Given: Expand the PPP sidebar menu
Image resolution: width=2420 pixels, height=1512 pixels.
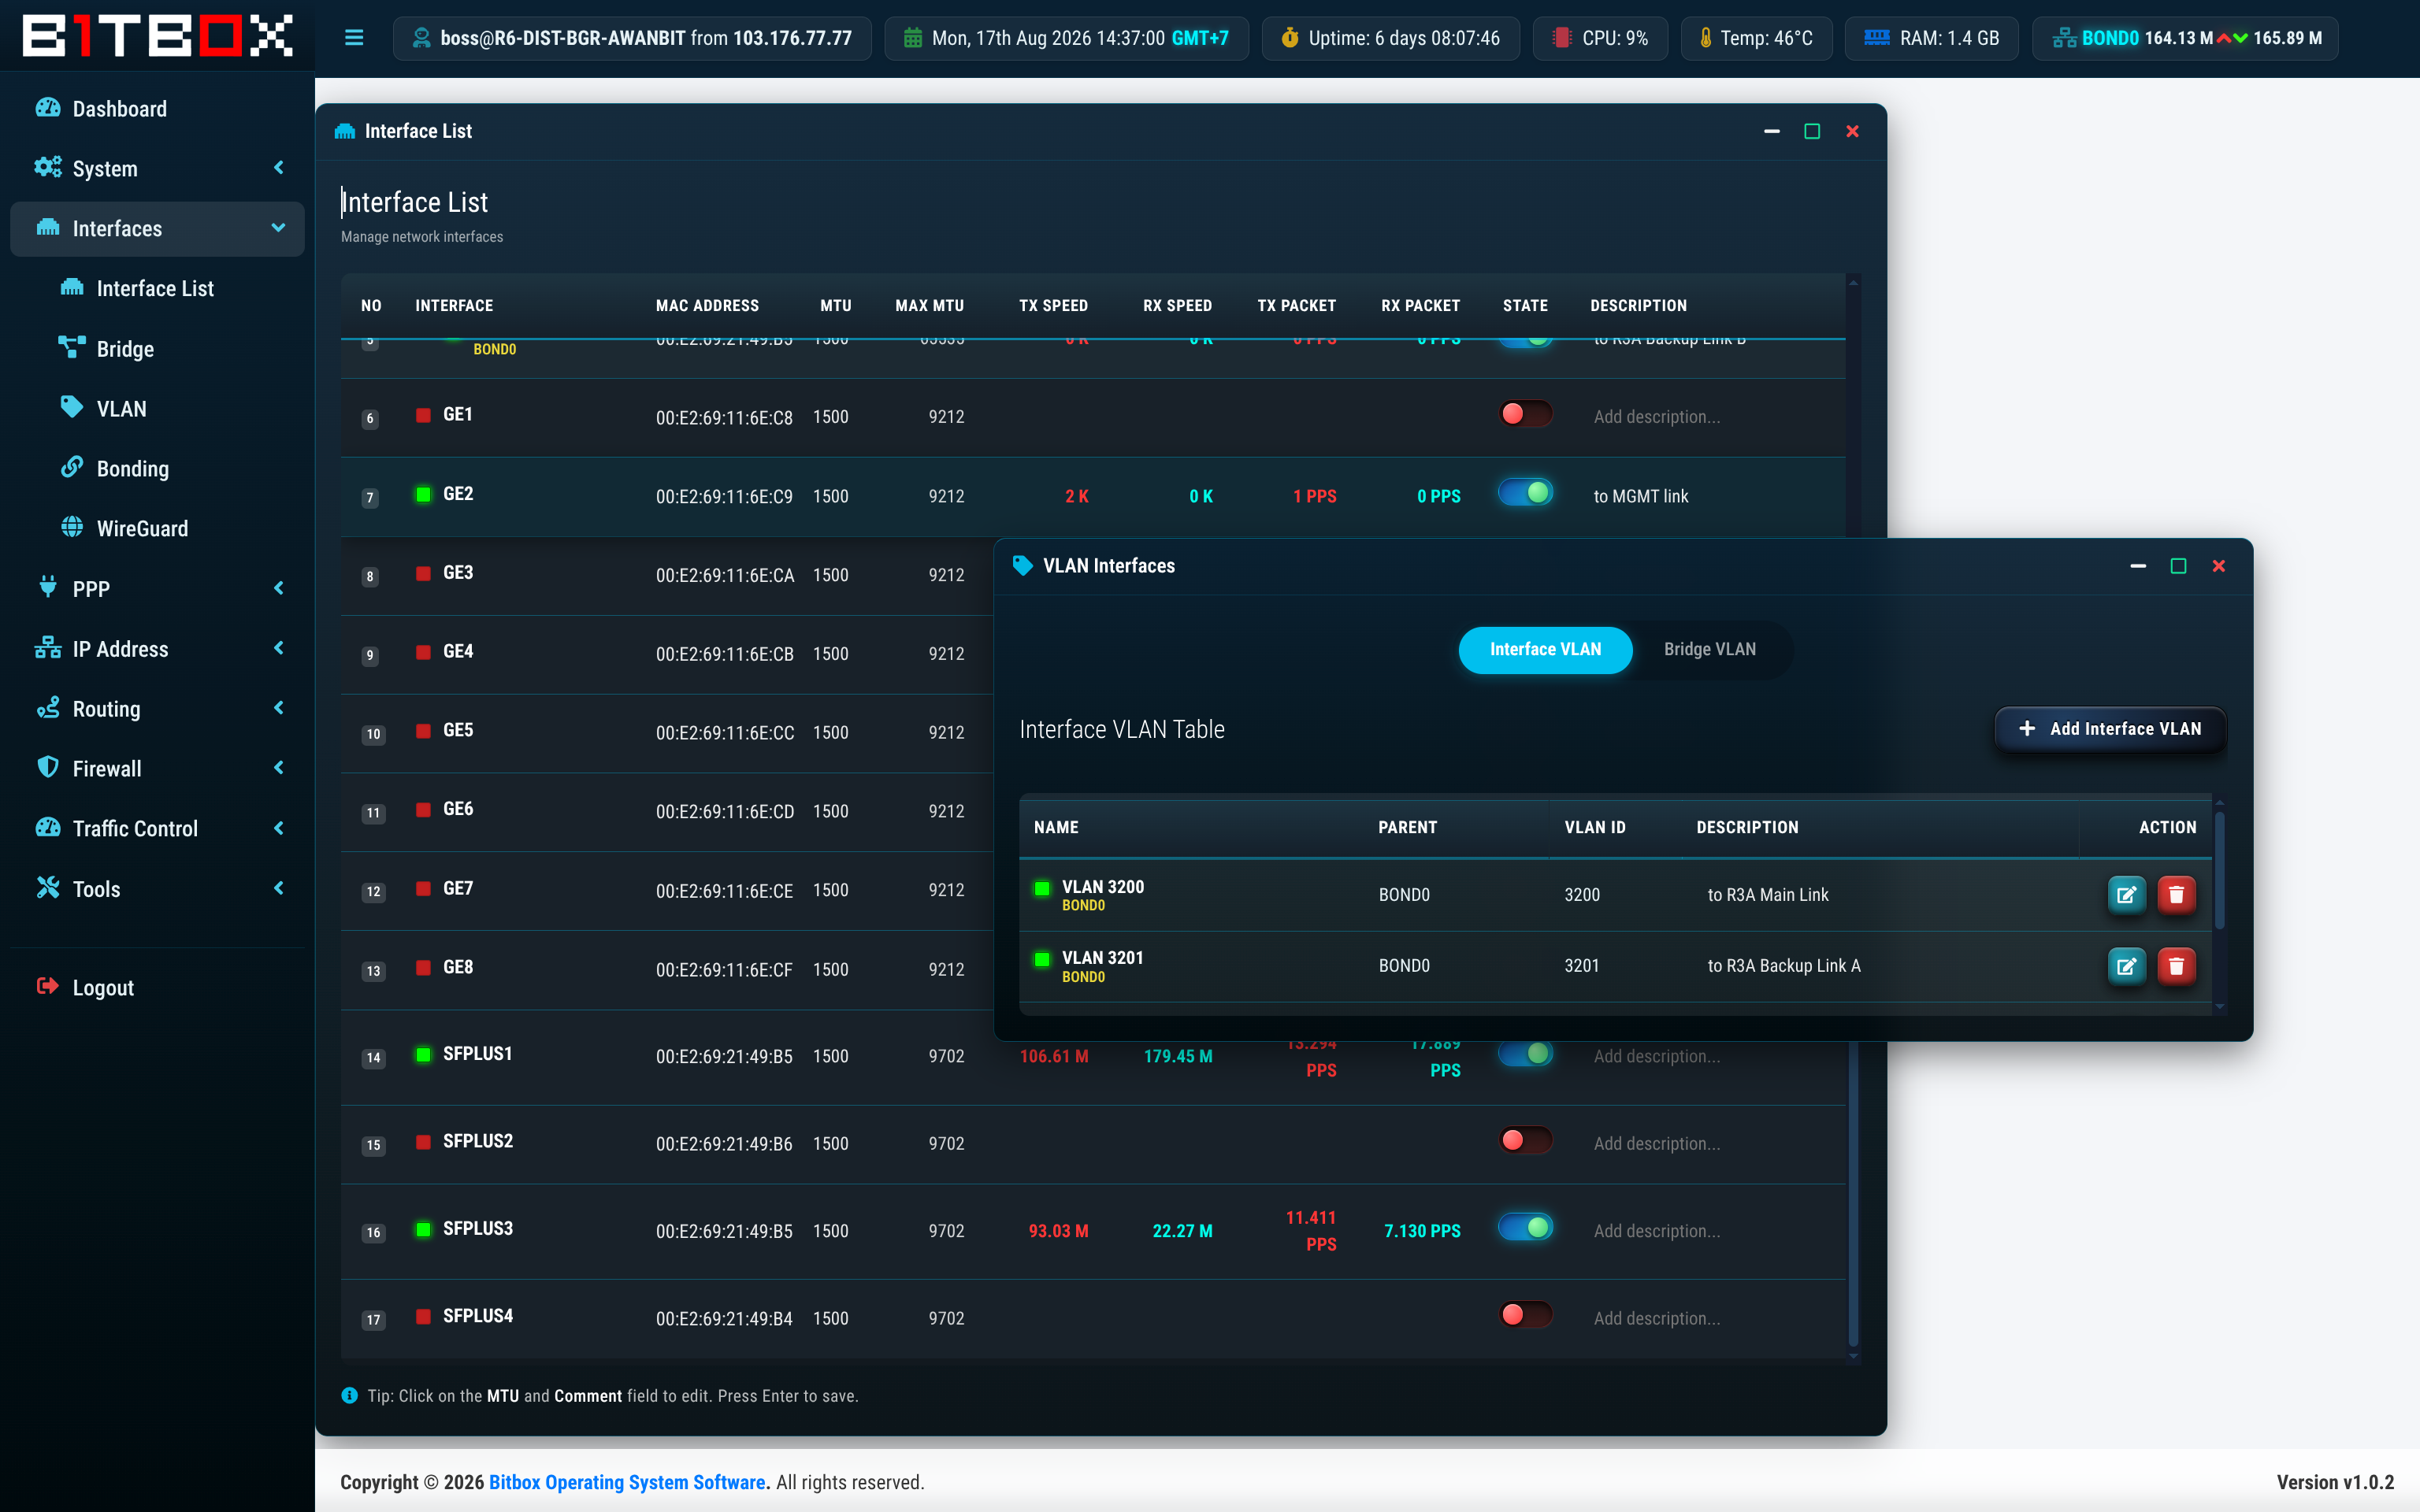Looking at the screenshot, I should (x=157, y=589).
